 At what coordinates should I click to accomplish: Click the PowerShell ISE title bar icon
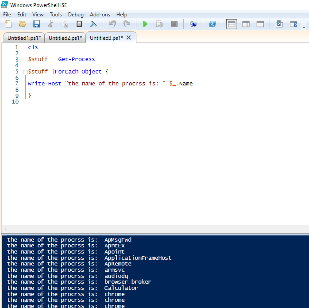(4, 4)
